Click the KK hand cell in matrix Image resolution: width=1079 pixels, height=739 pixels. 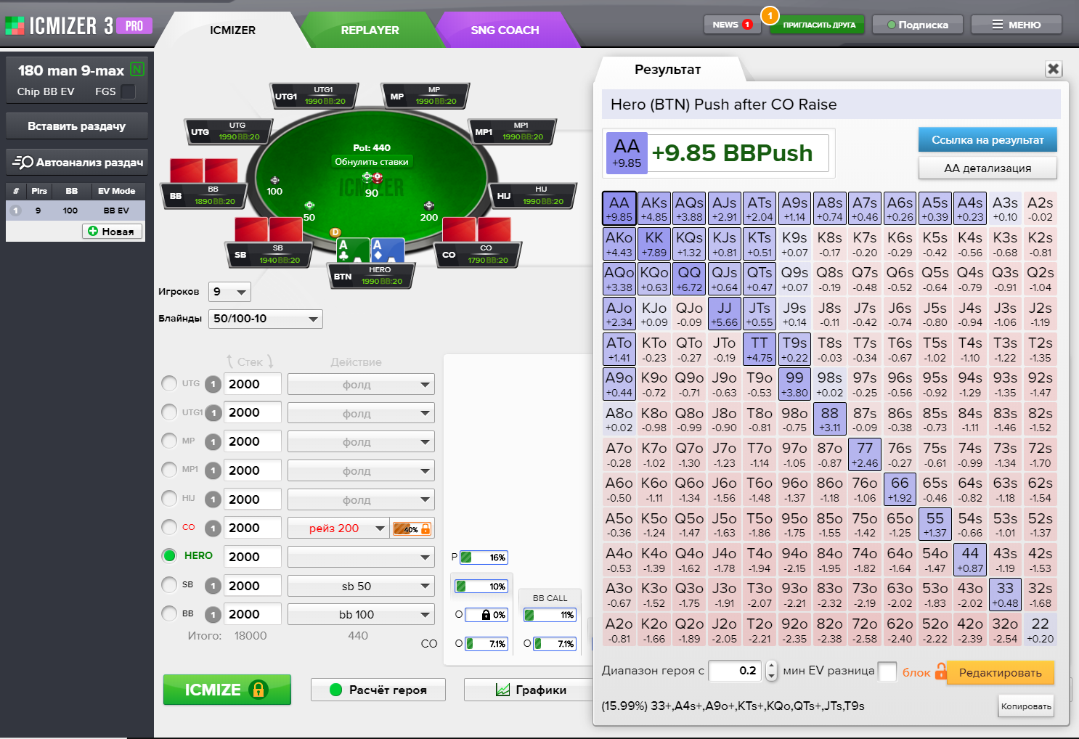(654, 244)
